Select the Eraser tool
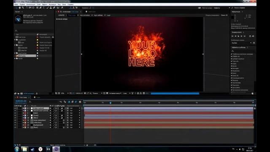Viewport: 270px width, 152px height. click(54, 8)
